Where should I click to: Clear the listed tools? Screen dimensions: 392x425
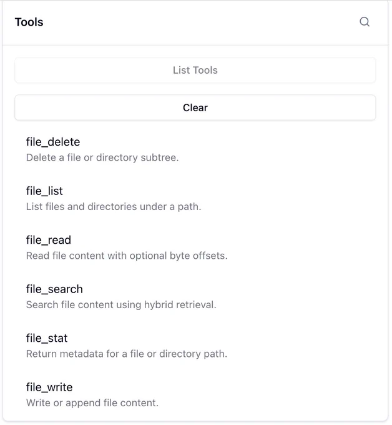pos(195,107)
